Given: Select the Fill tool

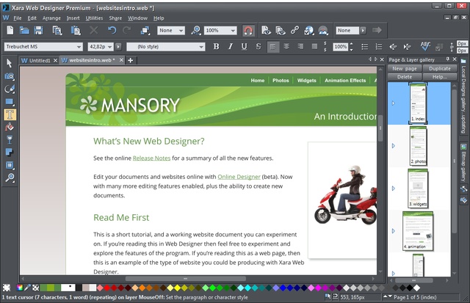Looking at the screenshot, I should click(10, 127).
